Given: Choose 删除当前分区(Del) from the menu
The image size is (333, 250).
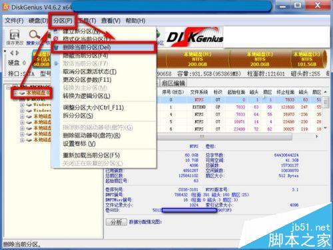Looking at the screenshot, I should [103, 47].
